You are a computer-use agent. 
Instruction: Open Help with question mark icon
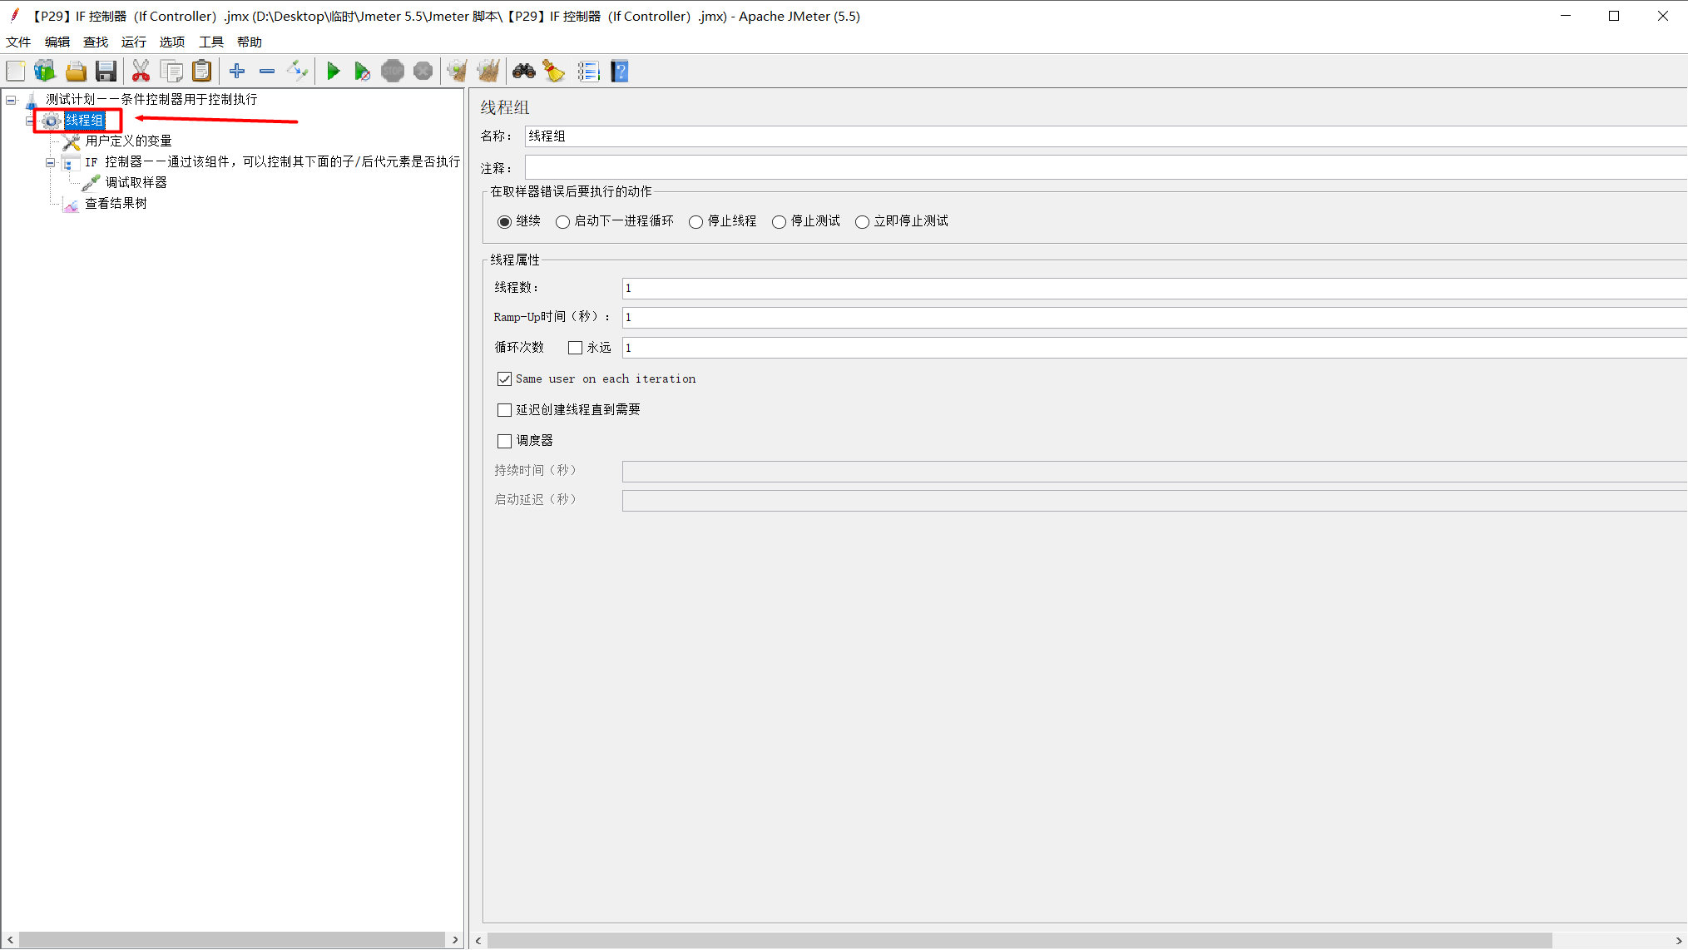pos(620,72)
